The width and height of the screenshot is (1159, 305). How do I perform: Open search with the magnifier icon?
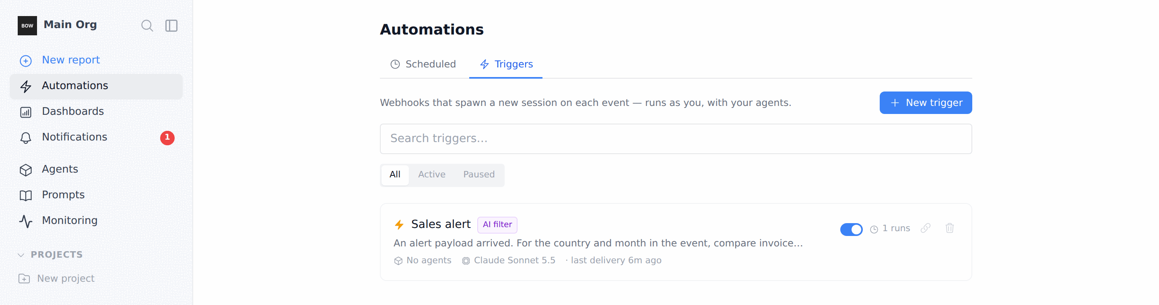tap(147, 26)
